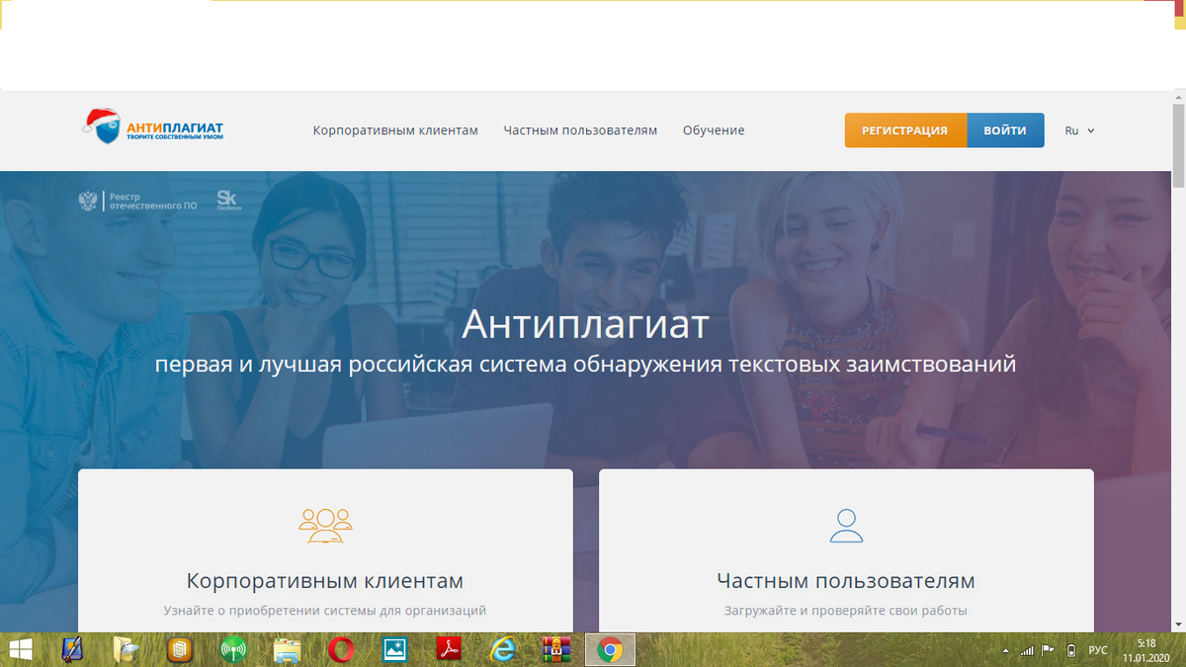Click the Реестр отечественного ПО badge
Image resolution: width=1186 pixels, height=667 pixels.
138,201
